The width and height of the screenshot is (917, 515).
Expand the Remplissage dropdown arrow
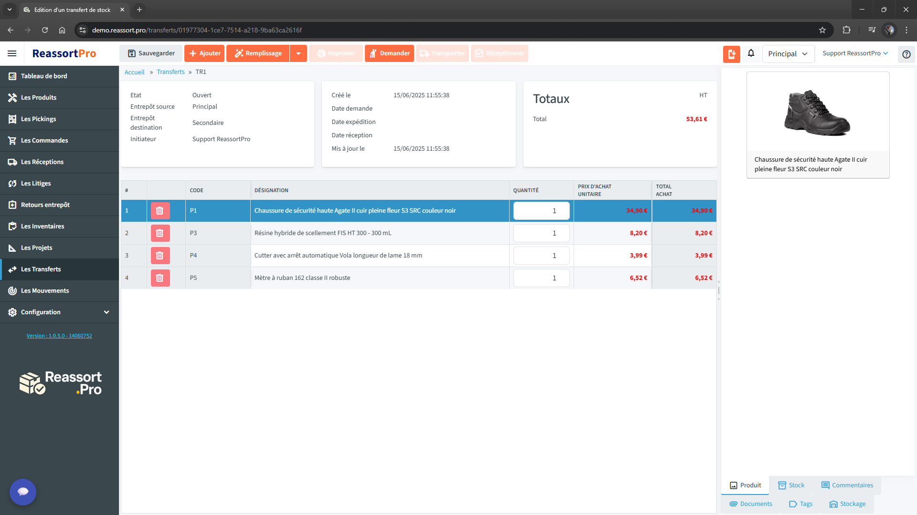(x=299, y=53)
